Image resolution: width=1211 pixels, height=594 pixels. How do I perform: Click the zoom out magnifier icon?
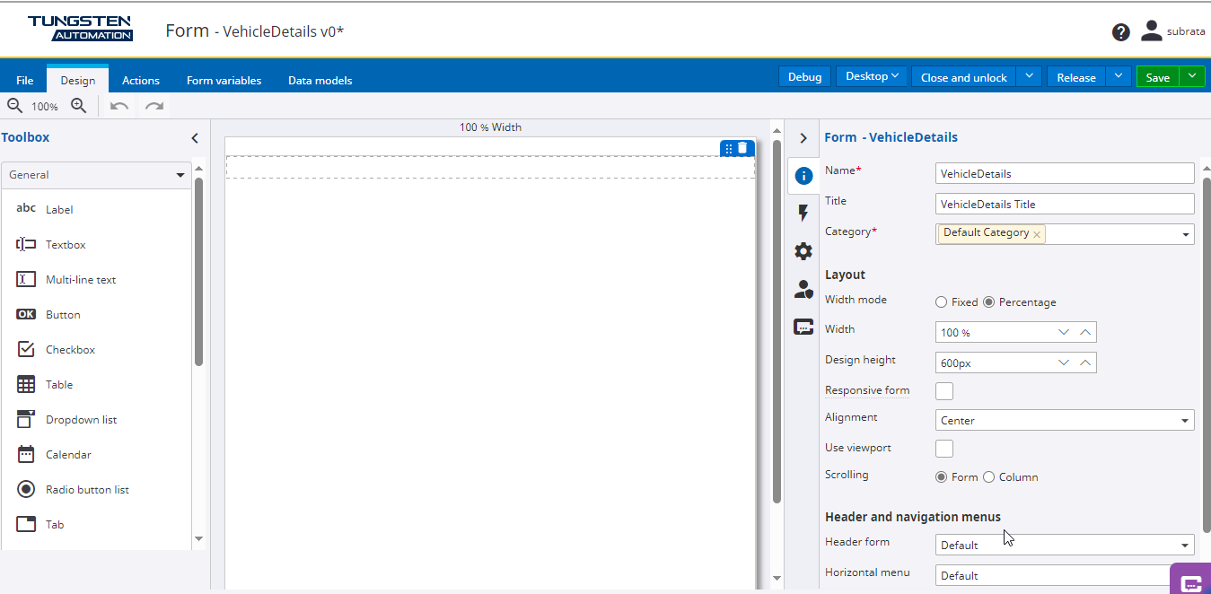click(14, 106)
